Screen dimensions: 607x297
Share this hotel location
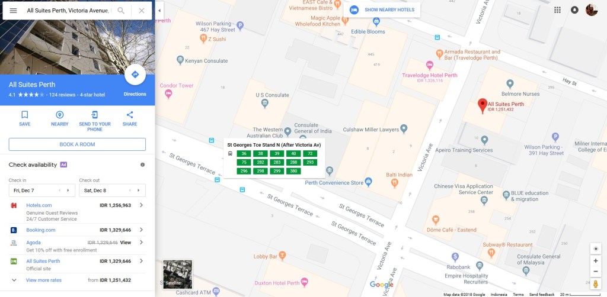pyautogui.click(x=130, y=118)
